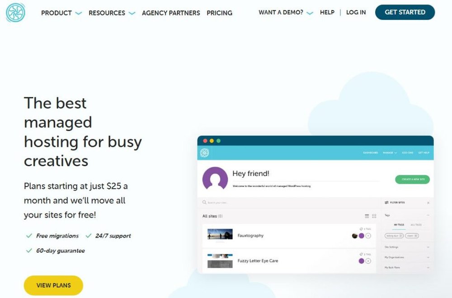
Task: Click the yellow View Plans button
Action: 53,285
